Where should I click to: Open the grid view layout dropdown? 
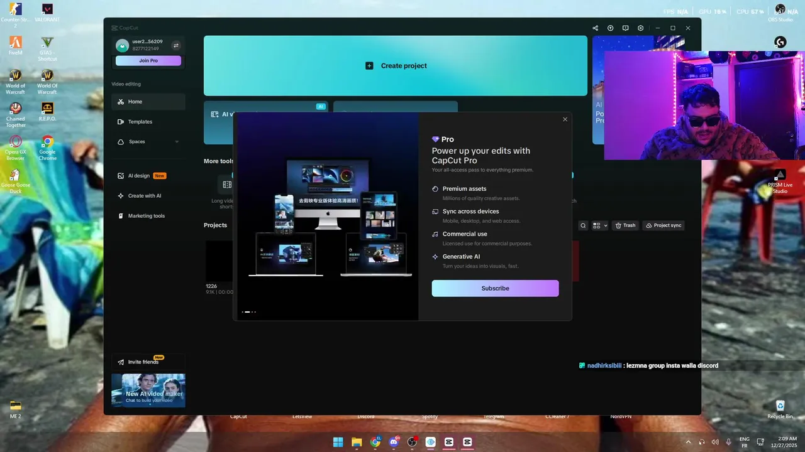[x=600, y=225]
